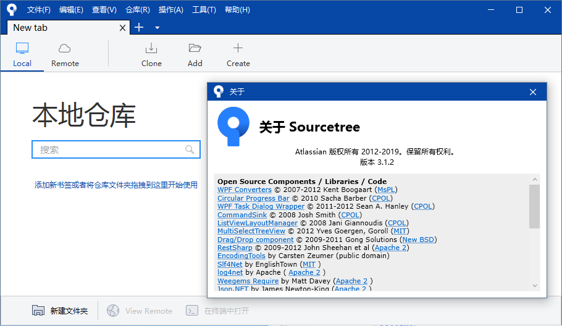Viewport: 562px width, 326px height.
Task: Open the Weegems Require link
Action: [x=248, y=281]
